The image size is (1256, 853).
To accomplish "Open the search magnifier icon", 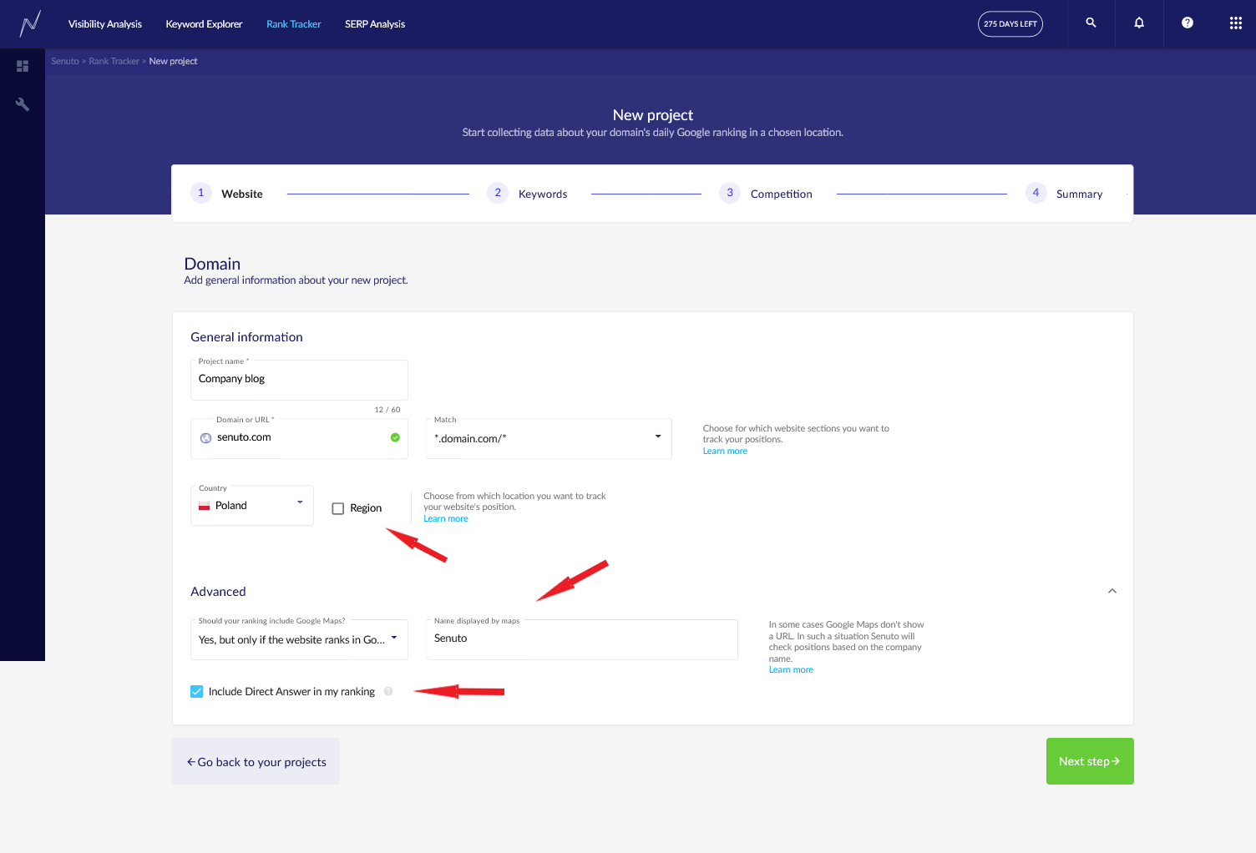I will pos(1091,23).
